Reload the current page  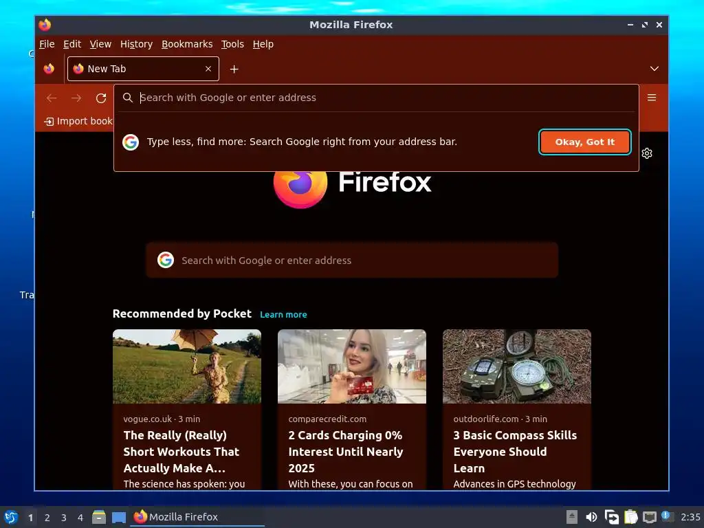click(101, 98)
